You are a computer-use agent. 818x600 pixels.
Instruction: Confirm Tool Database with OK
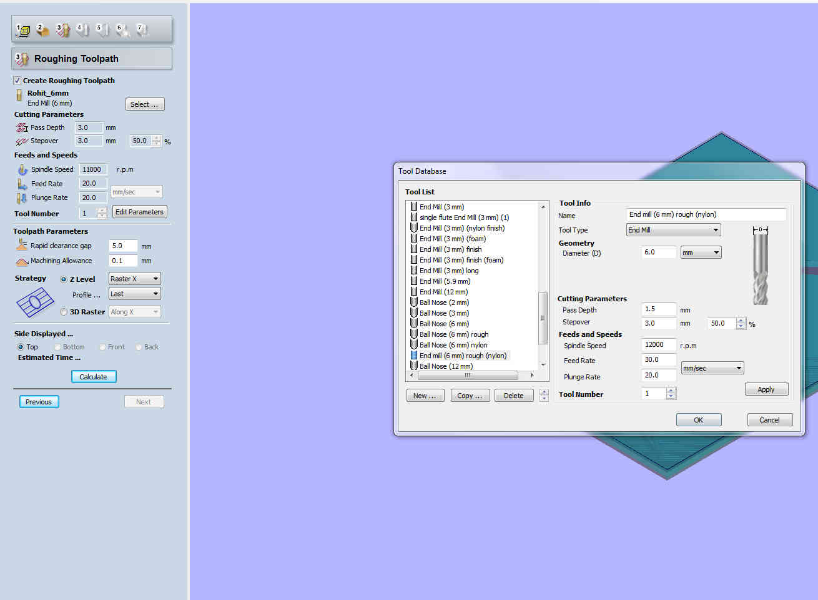pyautogui.click(x=699, y=420)
